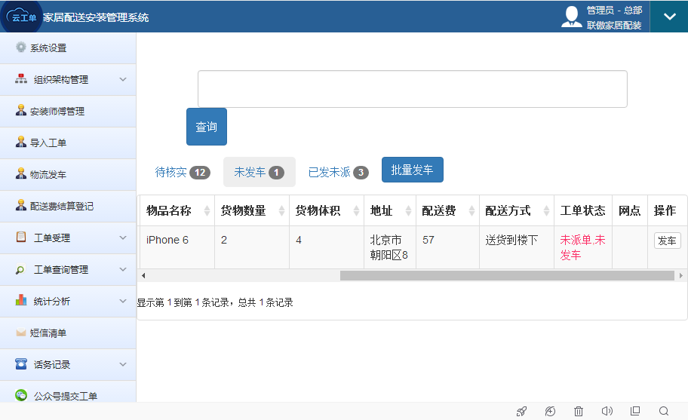This screenshot has width=688, height=420.
Task: Switch to the 未发车 tab
Action: [x=260, y=172]
